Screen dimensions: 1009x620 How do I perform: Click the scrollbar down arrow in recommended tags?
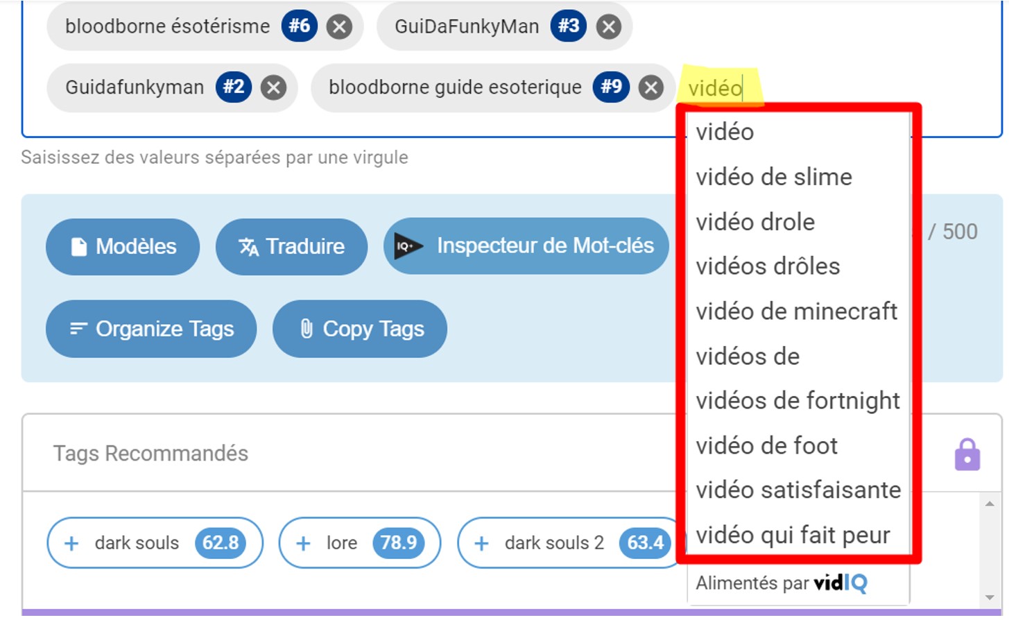click(x=990, y=598)
